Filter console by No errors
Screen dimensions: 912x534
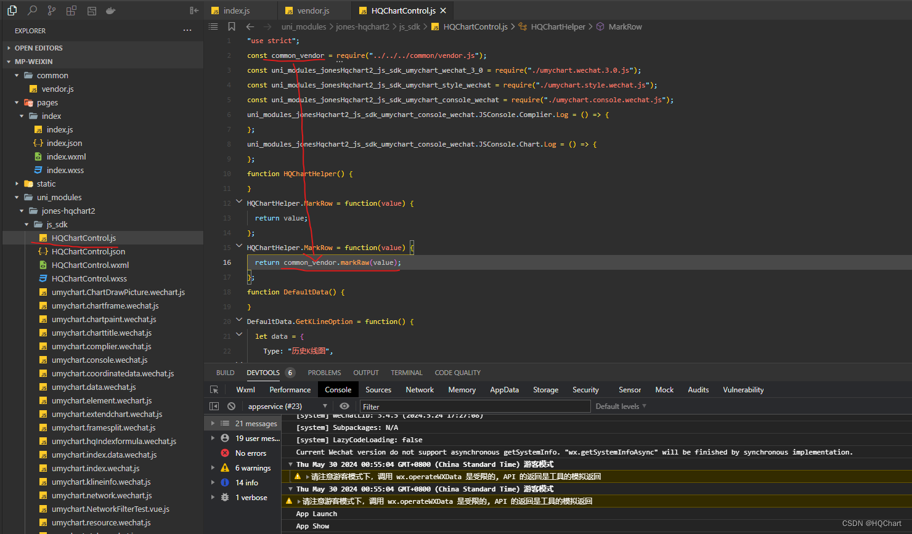tap(243, 453)
